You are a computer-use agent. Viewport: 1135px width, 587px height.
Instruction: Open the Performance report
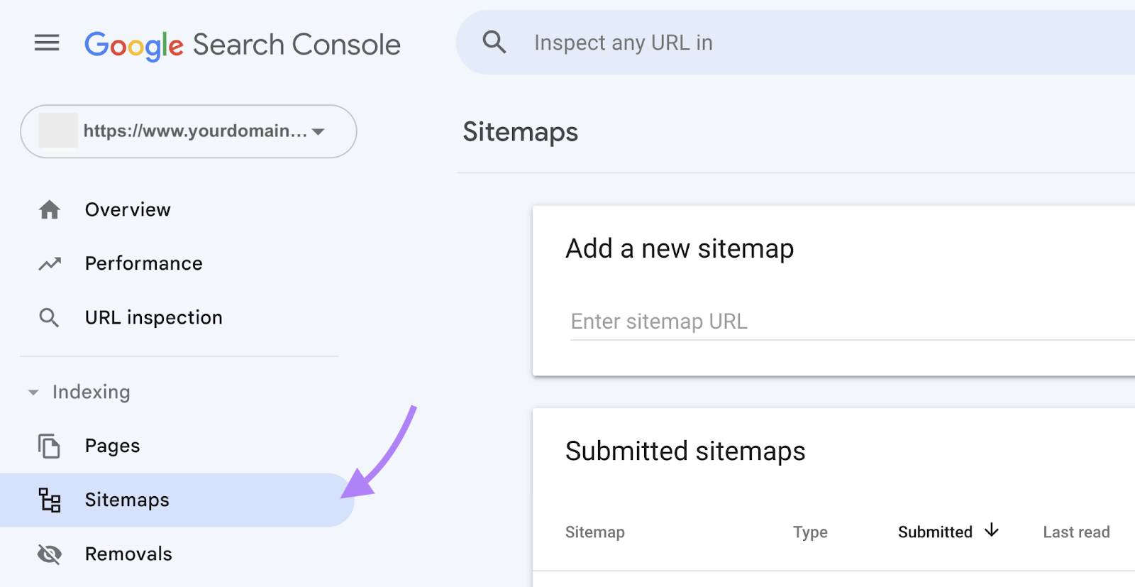point(143,264)
